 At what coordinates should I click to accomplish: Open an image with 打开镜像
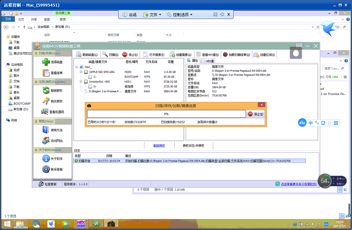pyautogui.click(x=153, y=55)
